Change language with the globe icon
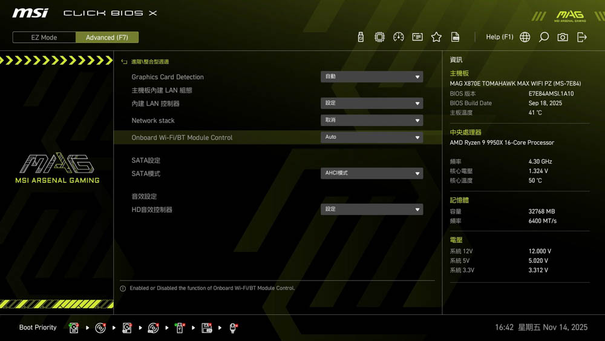 coord(525,38)
